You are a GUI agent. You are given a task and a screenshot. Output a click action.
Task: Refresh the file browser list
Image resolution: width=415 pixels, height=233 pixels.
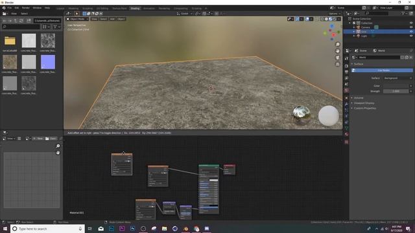21,21
